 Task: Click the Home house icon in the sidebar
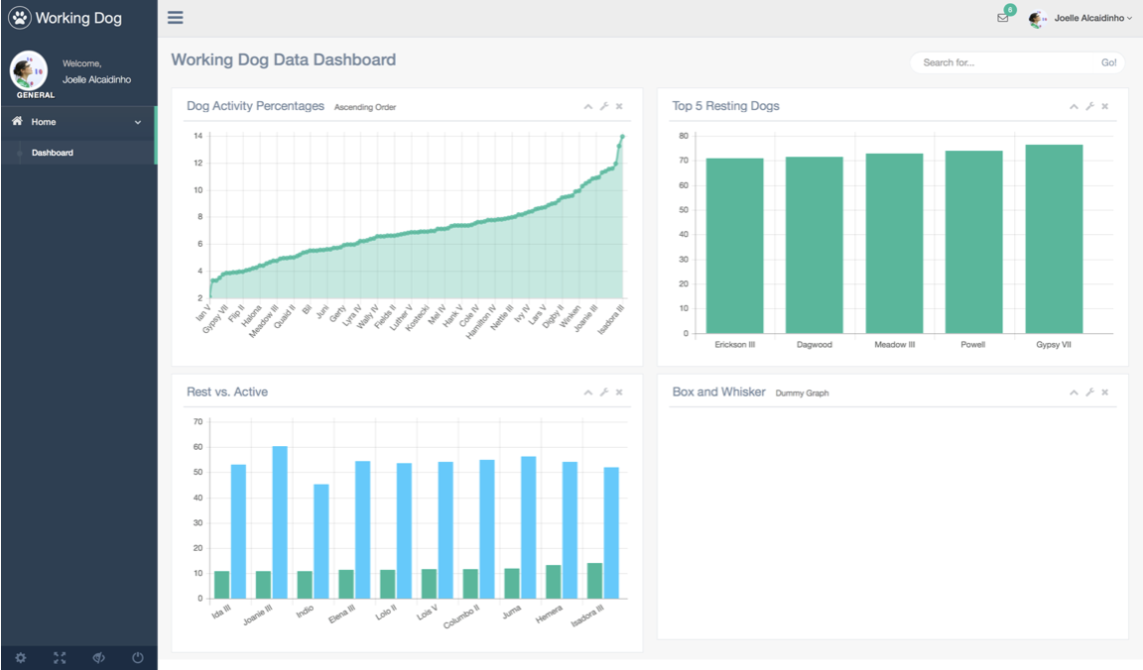point(17,121)
